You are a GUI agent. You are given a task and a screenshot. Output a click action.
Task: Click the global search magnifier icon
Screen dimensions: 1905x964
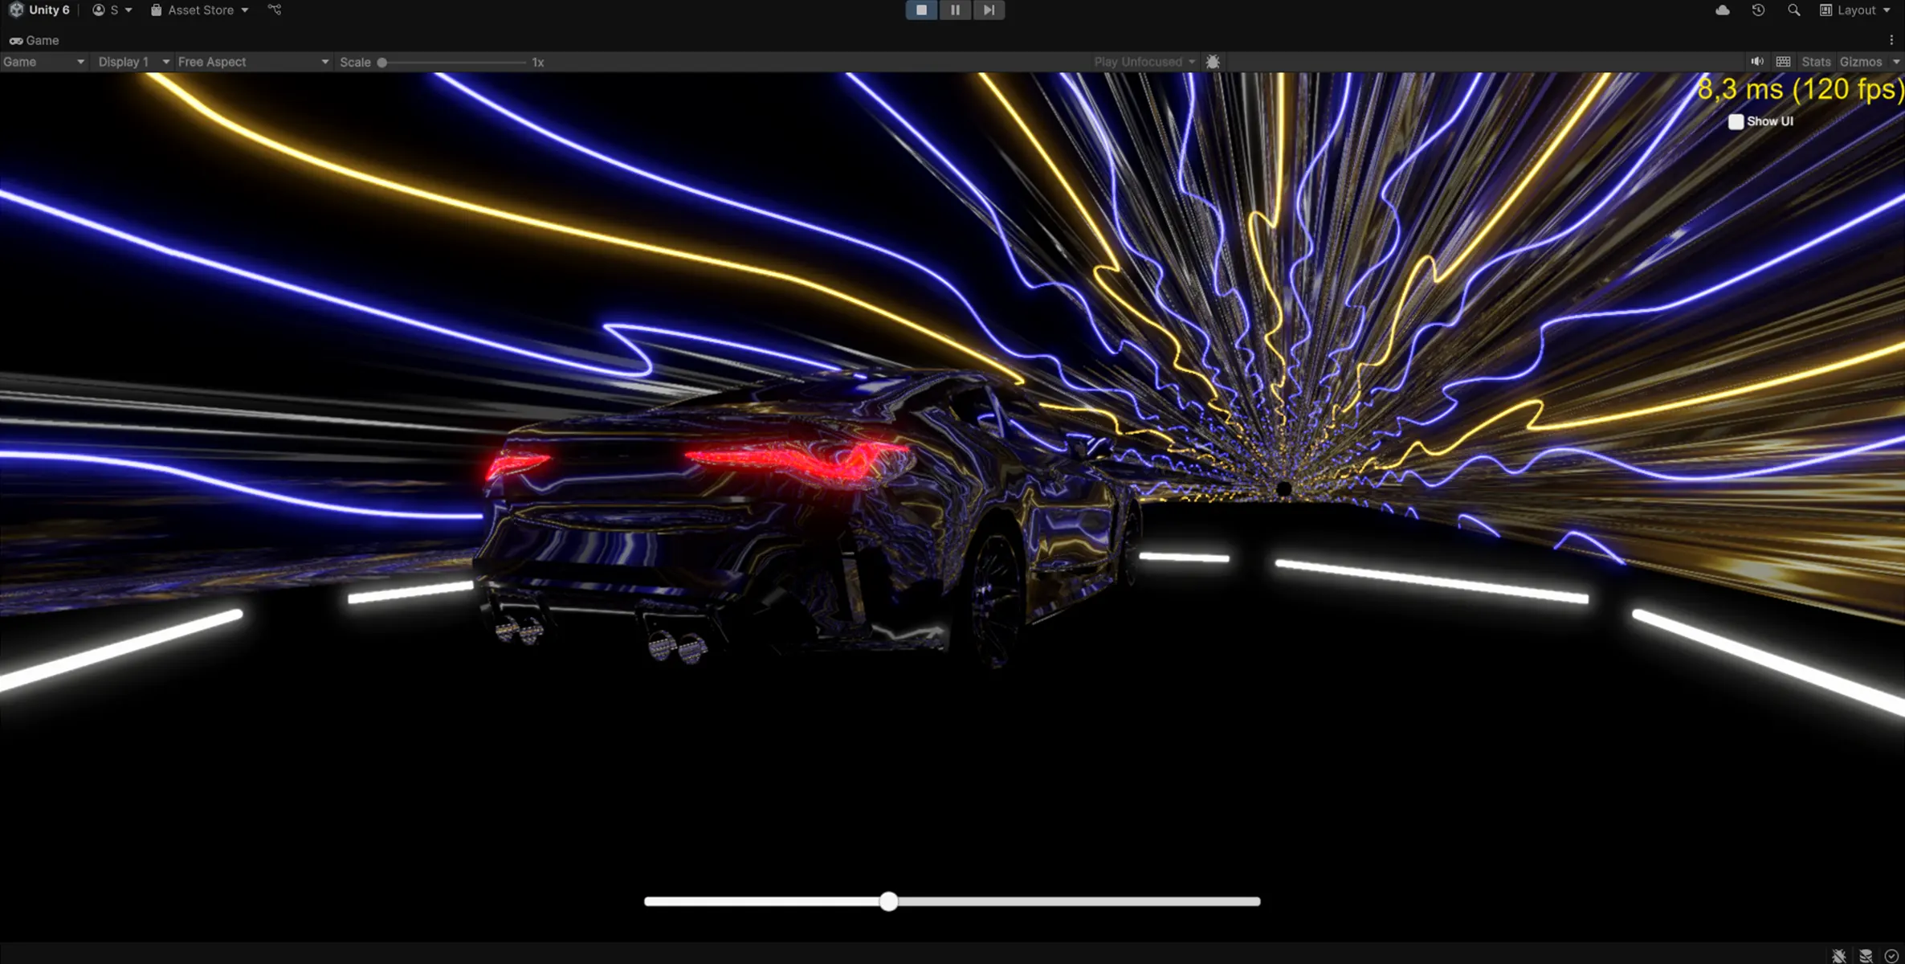pos(1793,10)
